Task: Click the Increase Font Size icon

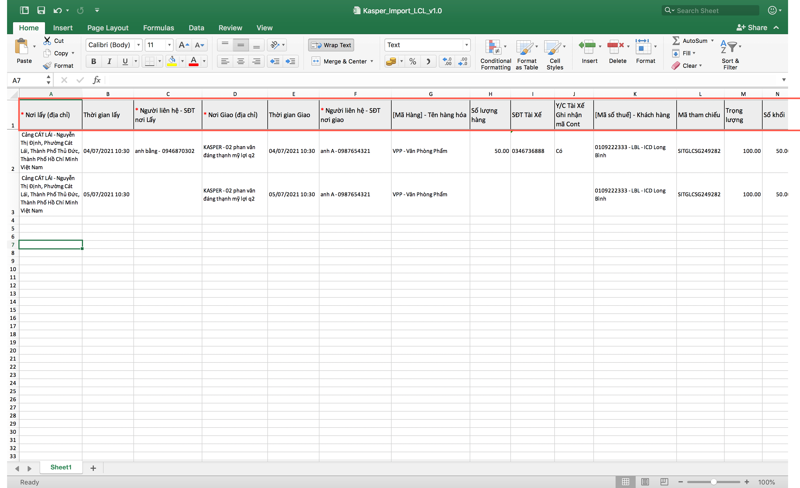Action: [x=184, y=45]
